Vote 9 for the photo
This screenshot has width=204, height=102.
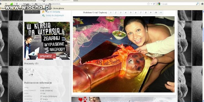point(151,13)
